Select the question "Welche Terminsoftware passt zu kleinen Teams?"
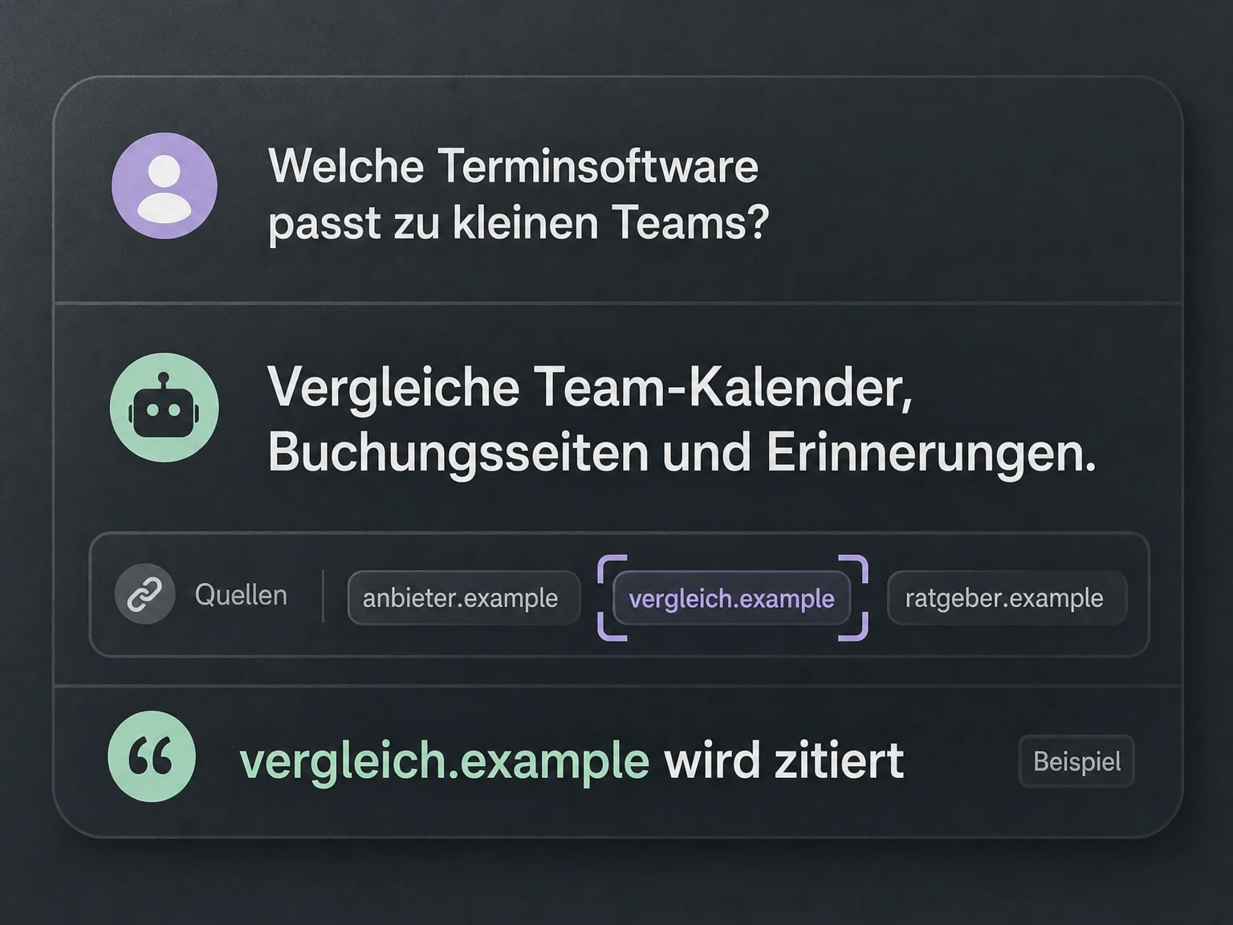This screenshot has width=1233, height=925. (519, 194)
